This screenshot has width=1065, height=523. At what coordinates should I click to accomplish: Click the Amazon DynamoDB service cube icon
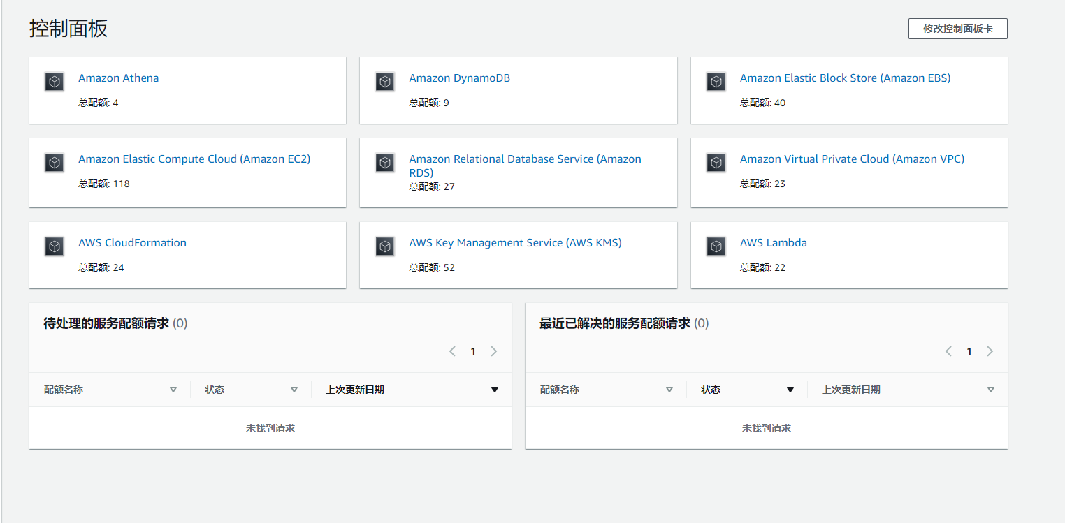coord(385,82)
